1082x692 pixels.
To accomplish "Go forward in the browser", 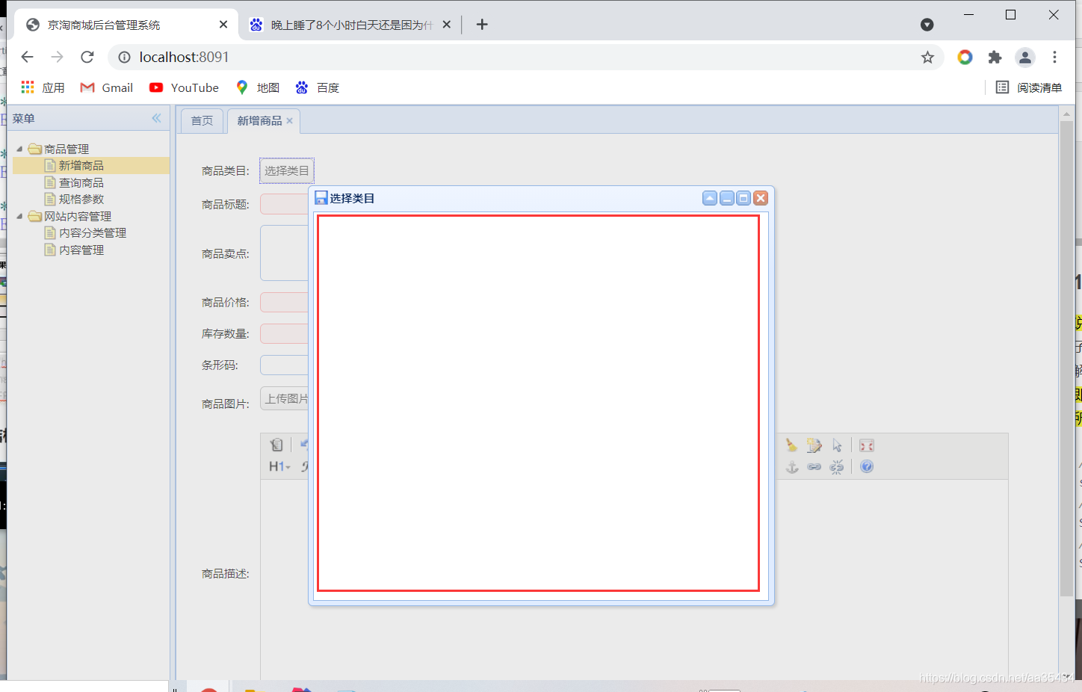I will (58, 57).
